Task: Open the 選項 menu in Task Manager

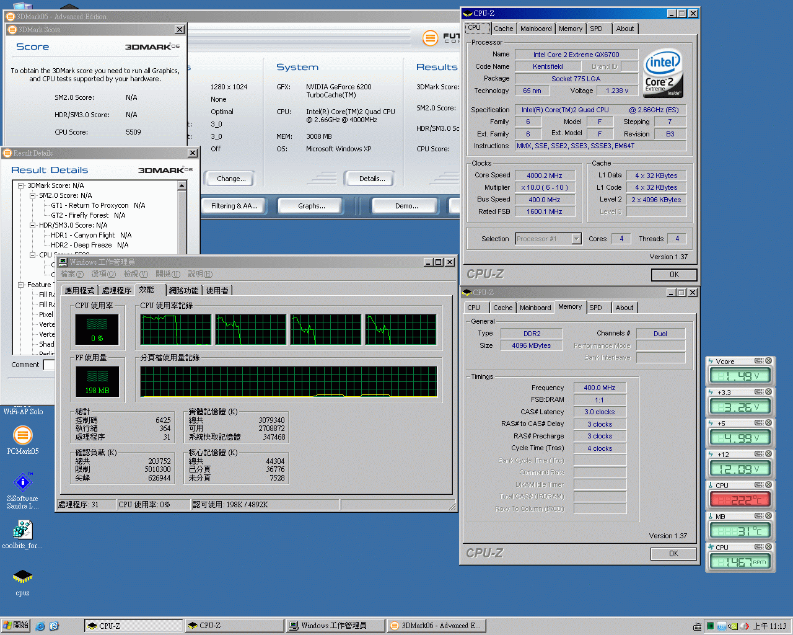Action: point(103,274)
